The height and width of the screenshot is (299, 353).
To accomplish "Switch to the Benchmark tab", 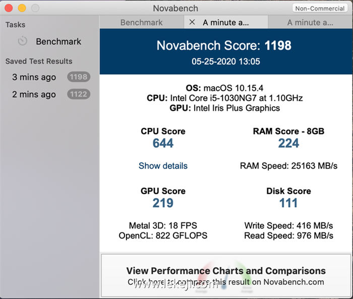I will [x=142, y=22].
